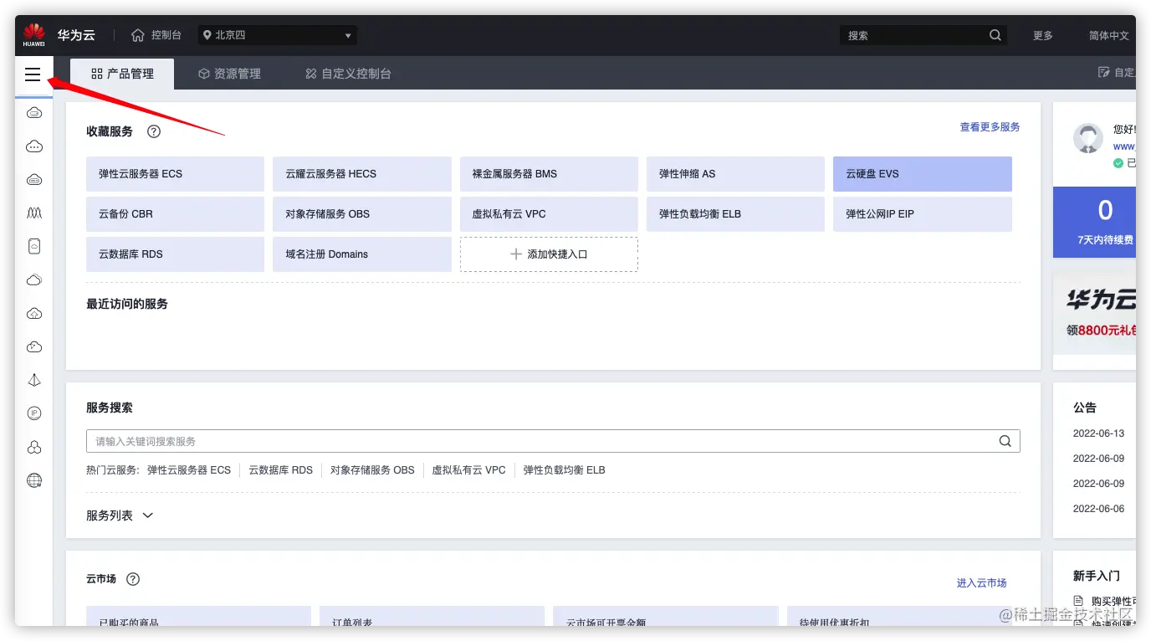Open the 域名注册 Domains card
Viewport: 1151px width, 641px height.
[x=362, y=254]
